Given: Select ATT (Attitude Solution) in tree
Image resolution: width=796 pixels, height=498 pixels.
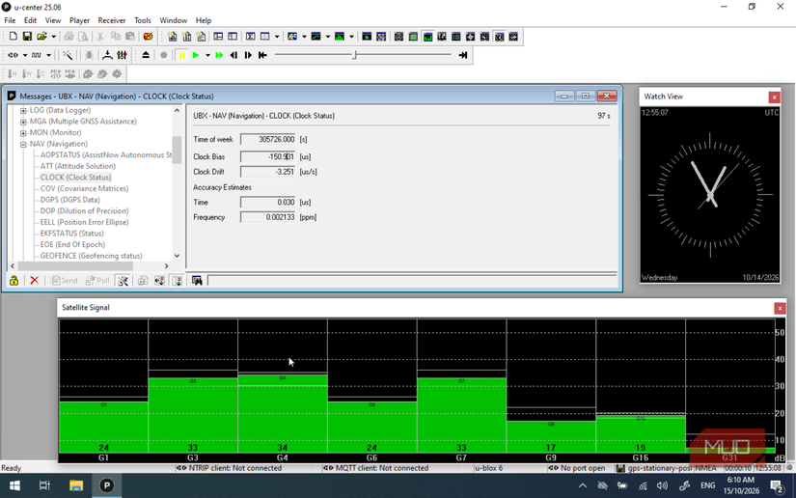Looking at the screenshot, I should point(78,166).
